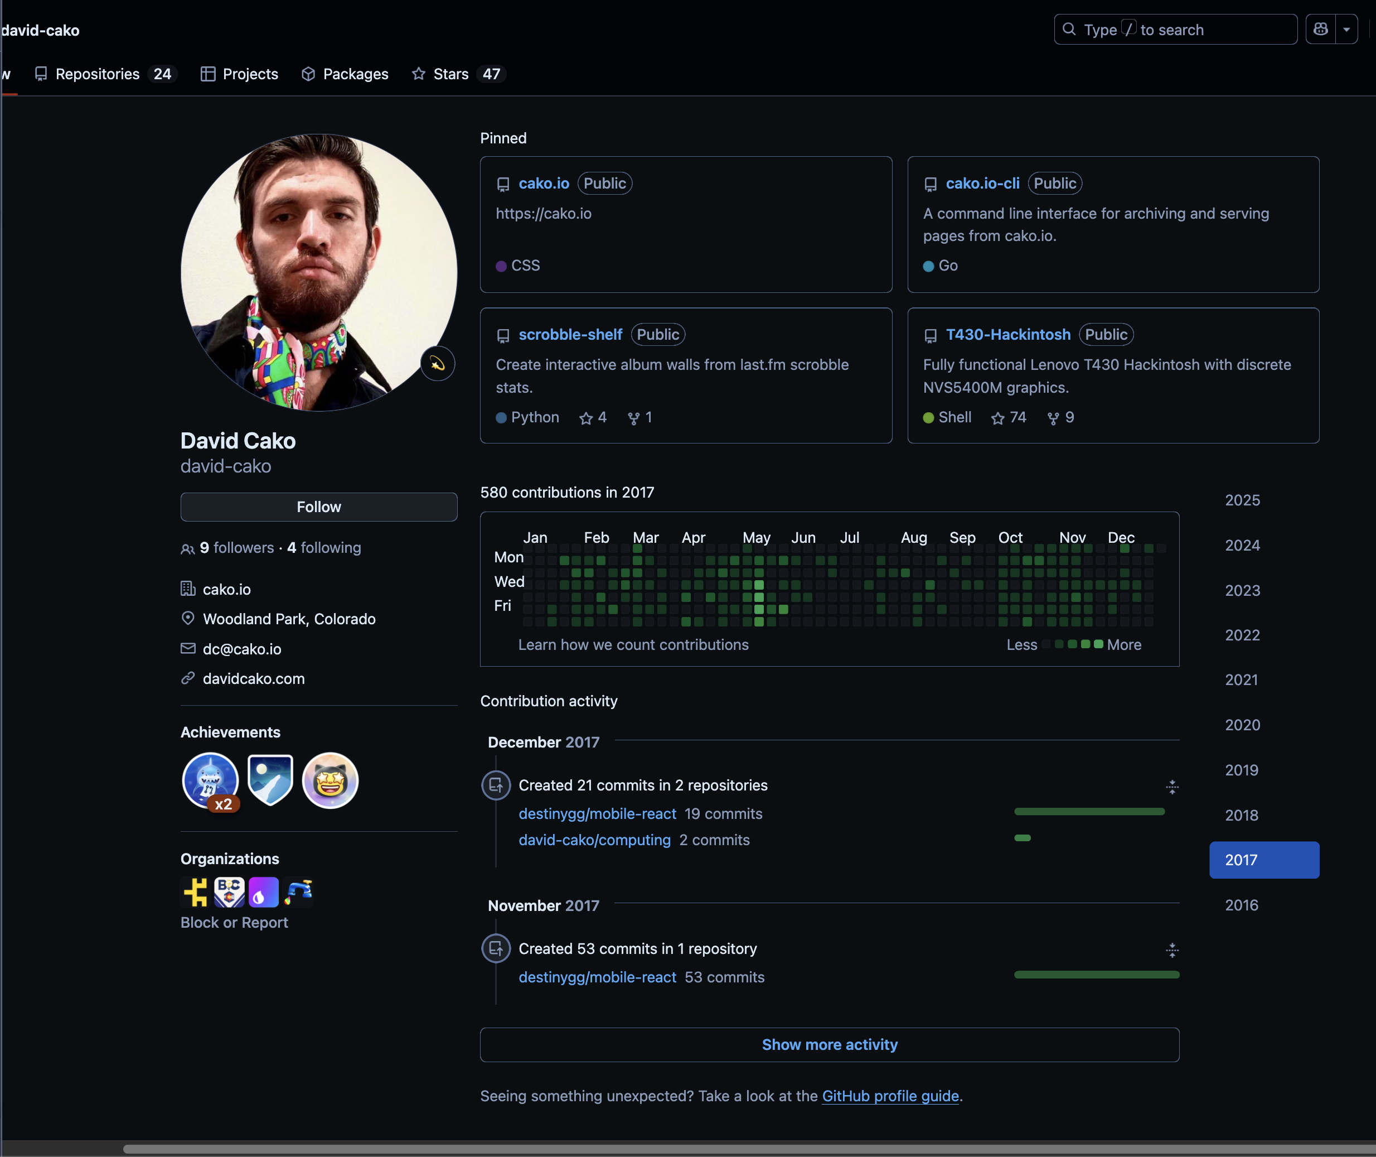Viewport: 1376px width, 1157px height.
Task: Click Block or Report
Action: [x=234, y=922]
